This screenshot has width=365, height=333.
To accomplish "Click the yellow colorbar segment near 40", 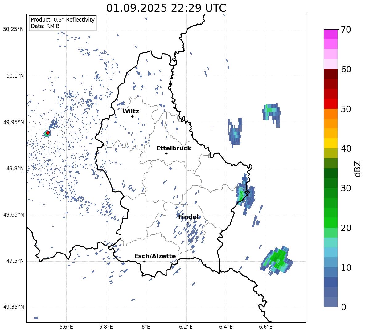I will pyautogui.click(x=331, y=143).
